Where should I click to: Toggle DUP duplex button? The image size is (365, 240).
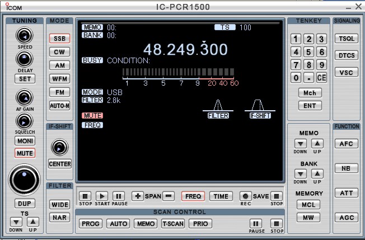point(25,204)
